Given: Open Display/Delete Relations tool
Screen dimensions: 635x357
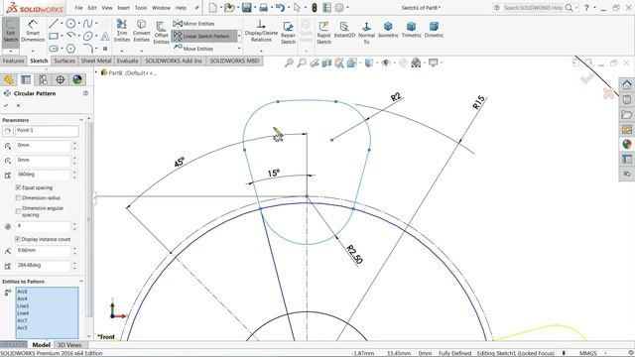Looking at the screenshot, I should click(x=261, y=31).
